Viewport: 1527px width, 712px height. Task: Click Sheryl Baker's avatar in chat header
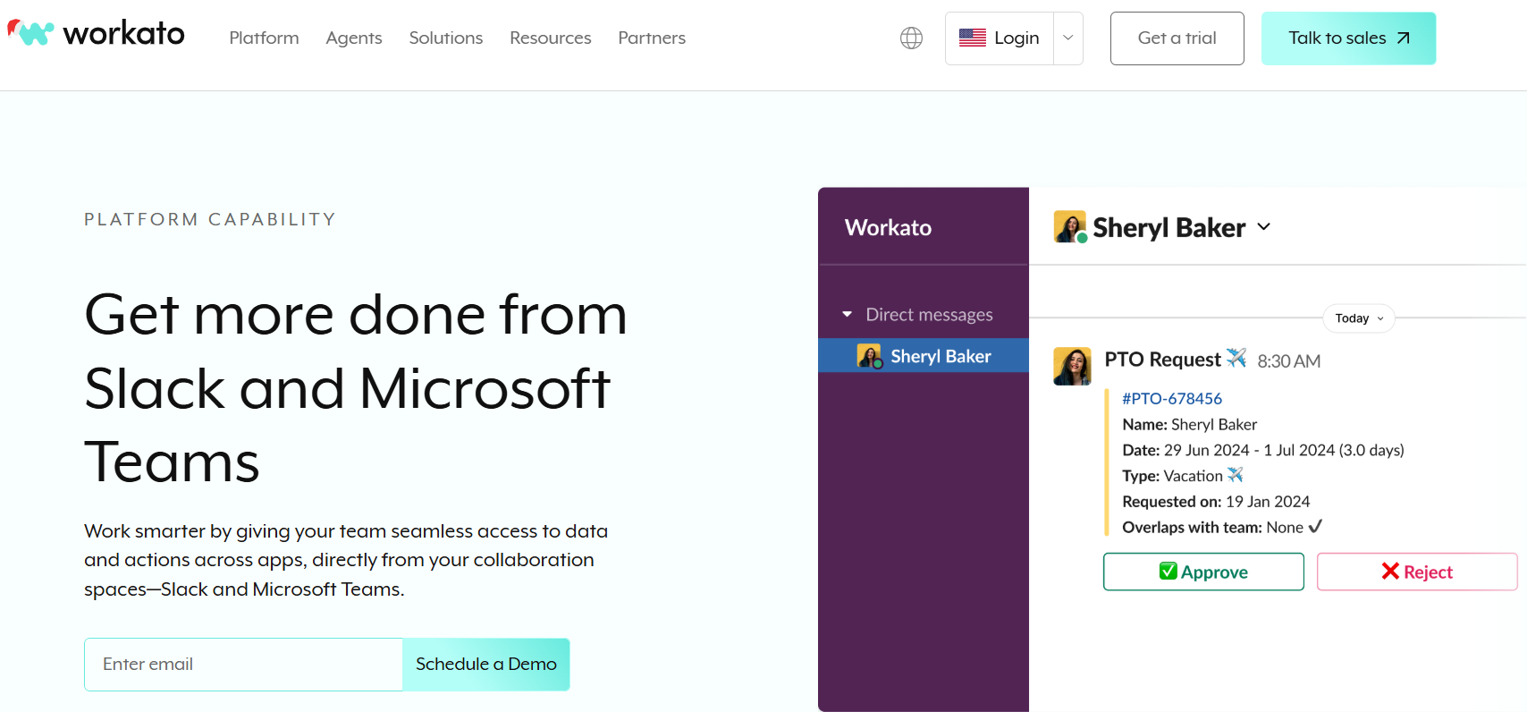[x=1070, y=227]
